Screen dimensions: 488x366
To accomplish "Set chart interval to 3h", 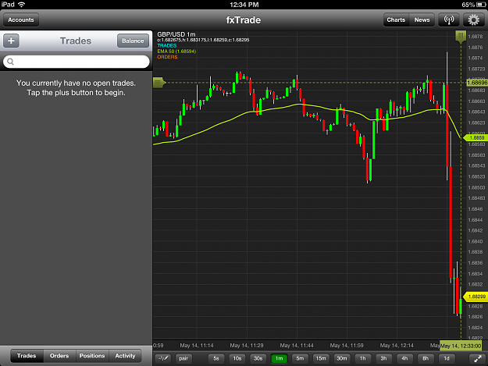I will click(x=383, y=358).
